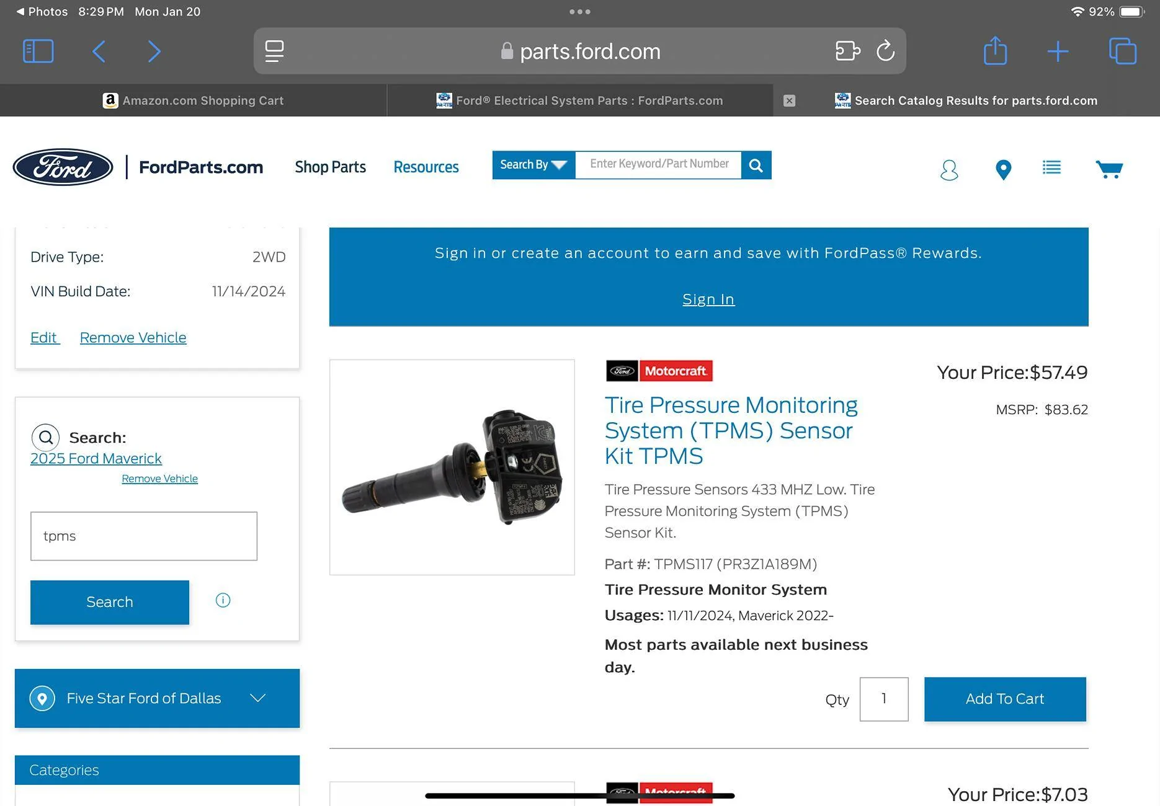The image size is (1160, 806).
Task: Open the dealer location pin icon
Action: coord(1003,169)
